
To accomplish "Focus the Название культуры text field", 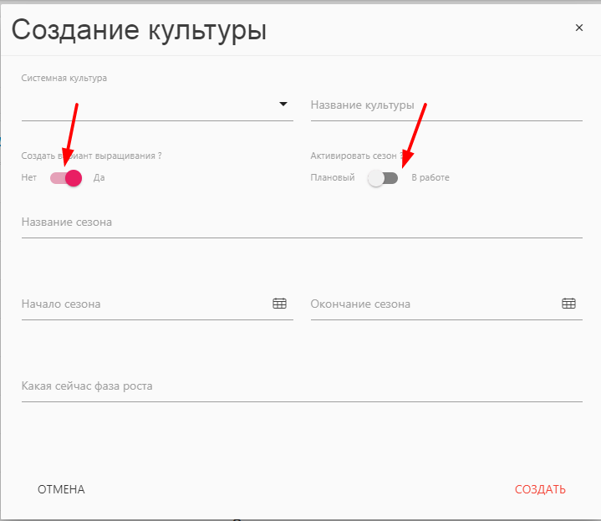I will 446,105.
